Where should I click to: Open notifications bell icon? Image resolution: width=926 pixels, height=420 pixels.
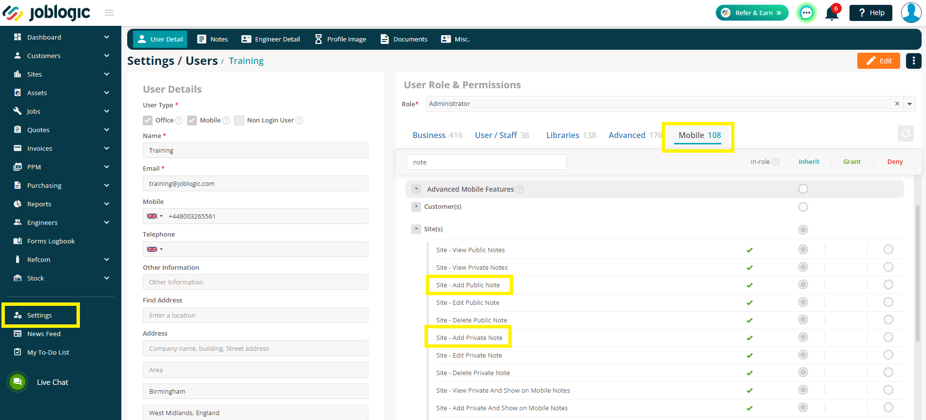click(831, 13)
